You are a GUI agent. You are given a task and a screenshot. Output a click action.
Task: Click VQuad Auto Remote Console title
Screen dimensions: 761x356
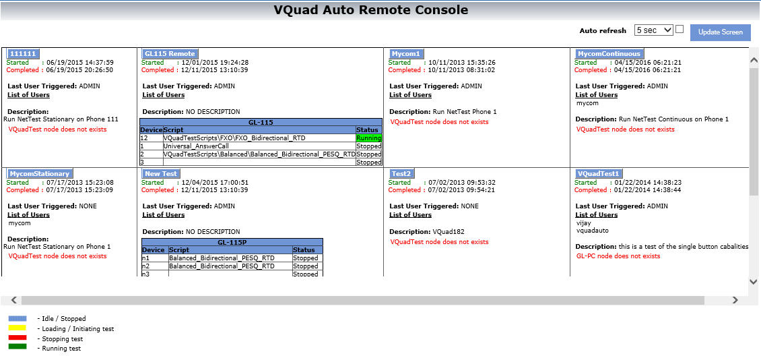pos(371,9)
